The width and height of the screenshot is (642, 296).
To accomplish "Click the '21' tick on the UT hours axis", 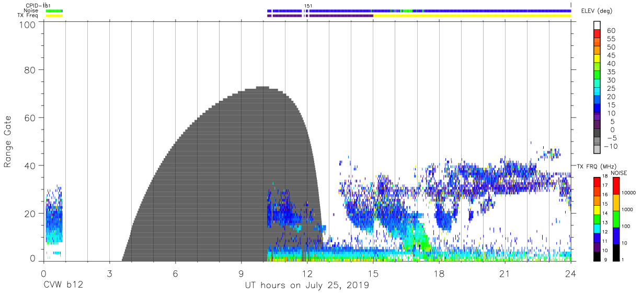I will tap(505, 274).
